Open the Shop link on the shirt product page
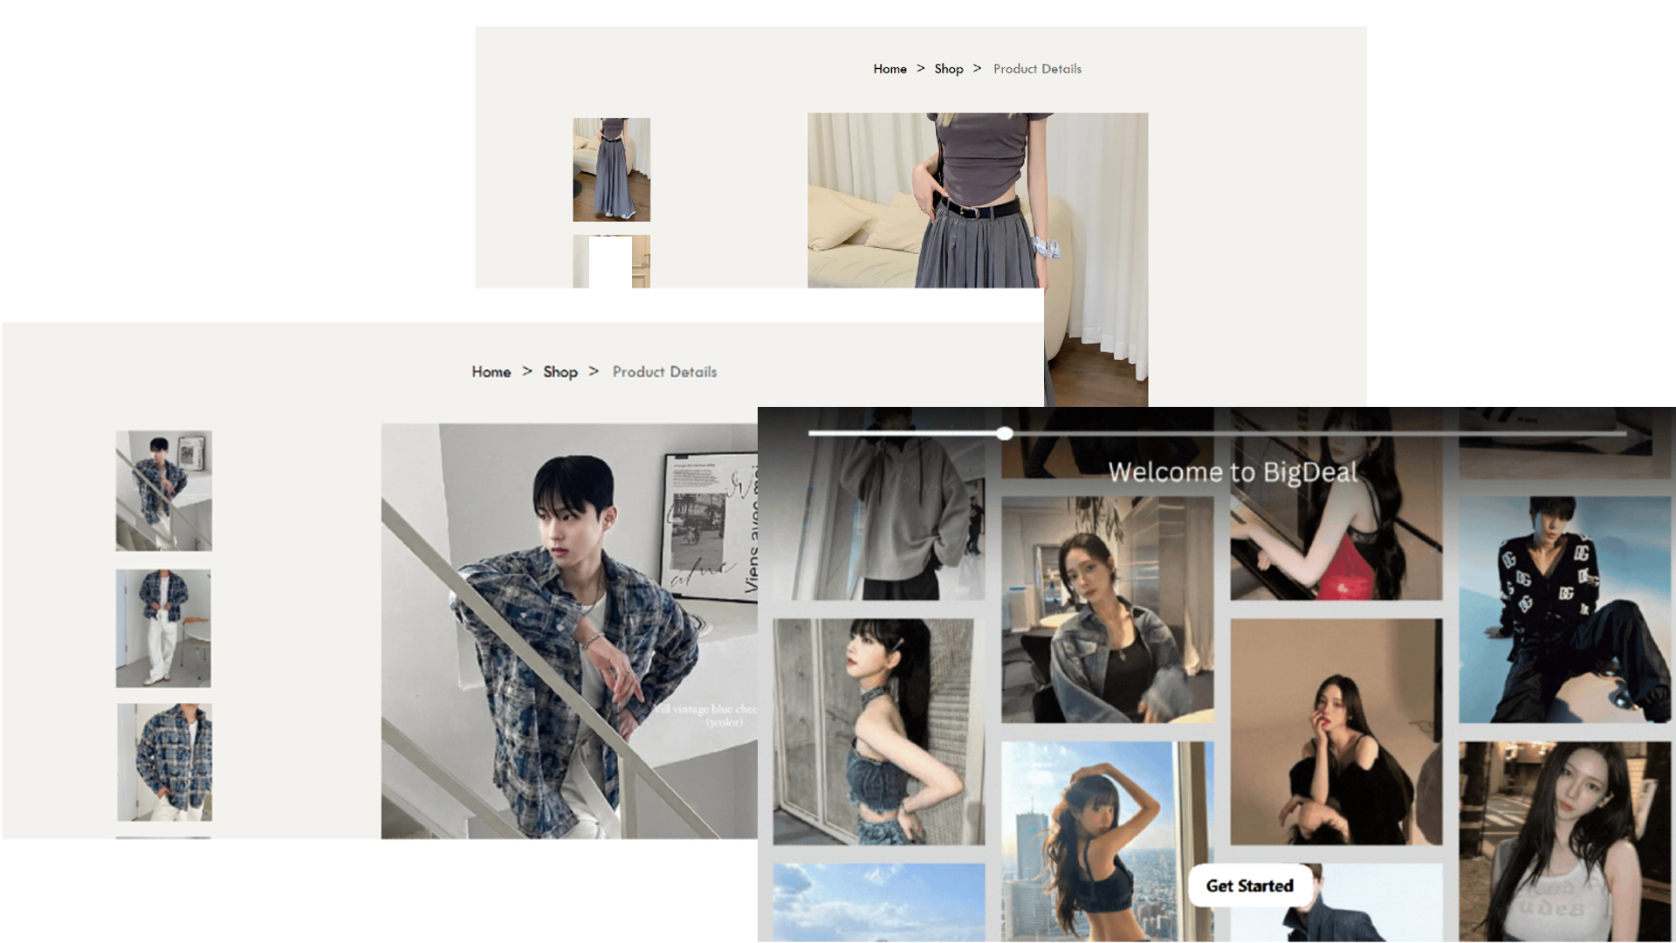 coord(560,371)
